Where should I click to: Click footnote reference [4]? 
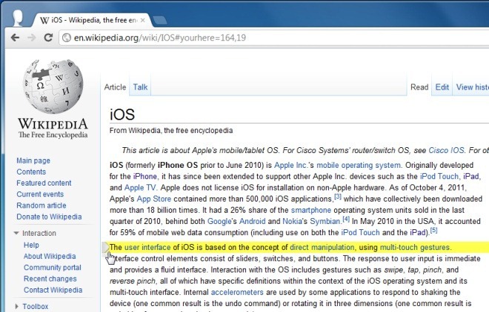[346, 219]
